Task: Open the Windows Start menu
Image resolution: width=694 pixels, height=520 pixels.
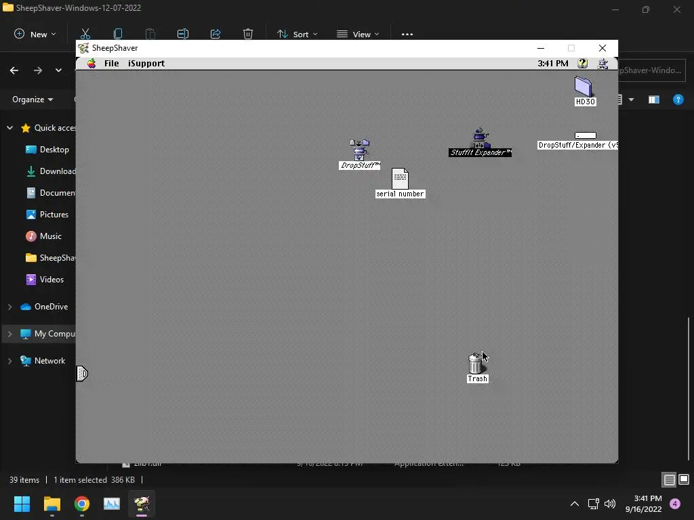Action: pyautogui.click(x=22, y=504)
